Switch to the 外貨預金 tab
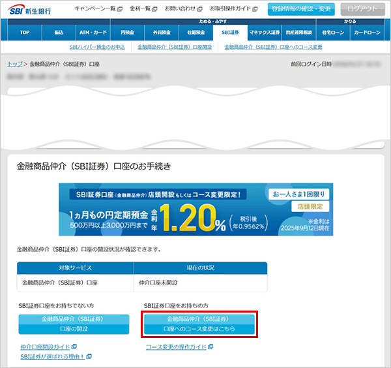 click(x=162, y=33)
